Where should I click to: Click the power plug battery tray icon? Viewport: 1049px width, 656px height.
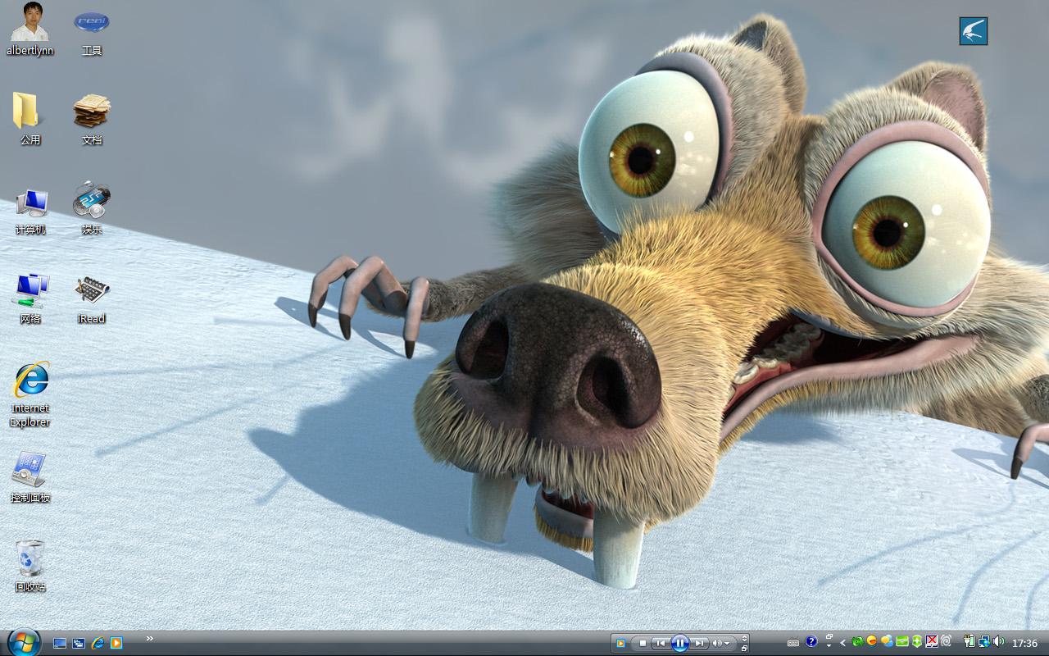tap(969, 642)
